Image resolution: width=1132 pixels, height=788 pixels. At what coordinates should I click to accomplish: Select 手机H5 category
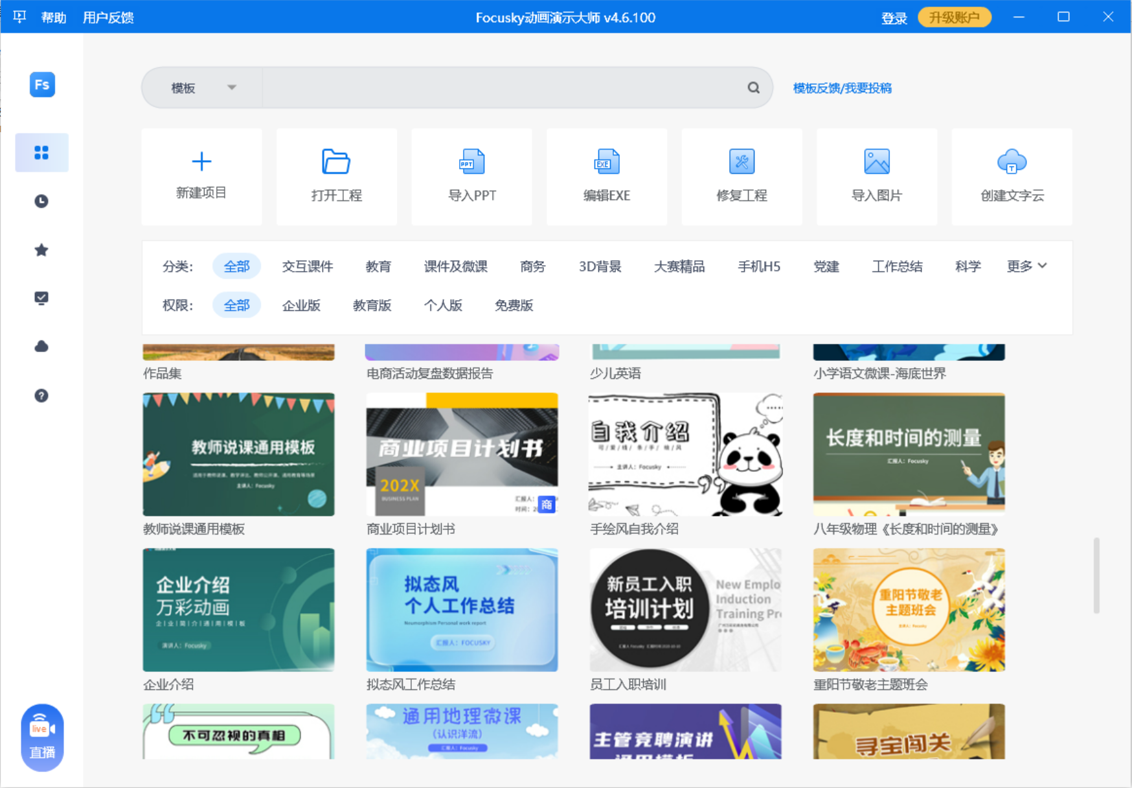point(759,266)
